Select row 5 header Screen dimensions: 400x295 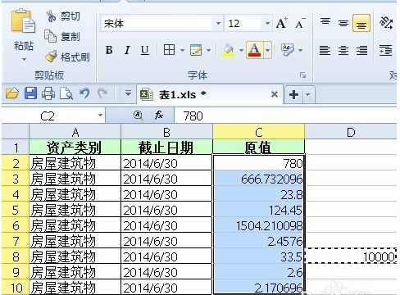tap(16, 210)
